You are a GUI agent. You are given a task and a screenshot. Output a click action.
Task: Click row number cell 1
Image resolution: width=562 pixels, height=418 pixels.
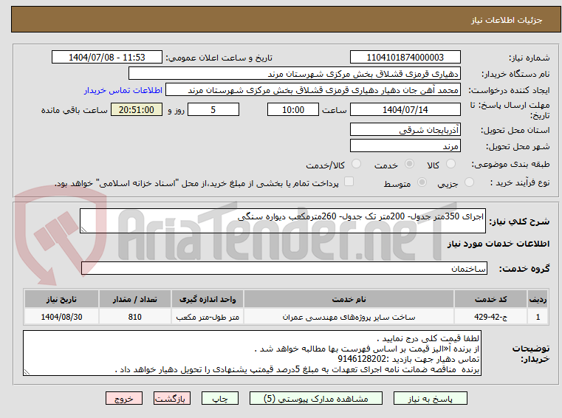coord(538,317)
